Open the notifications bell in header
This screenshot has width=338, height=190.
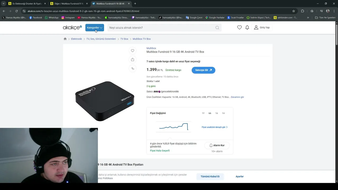coord(247,27)
